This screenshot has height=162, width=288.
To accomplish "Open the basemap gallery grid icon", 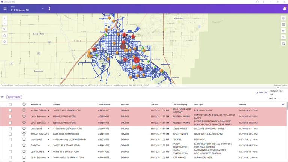I will (x=283, y=24).
